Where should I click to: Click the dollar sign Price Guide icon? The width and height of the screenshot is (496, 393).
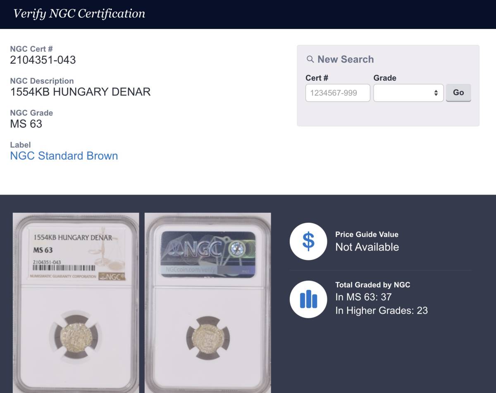(x=308, y=241)
